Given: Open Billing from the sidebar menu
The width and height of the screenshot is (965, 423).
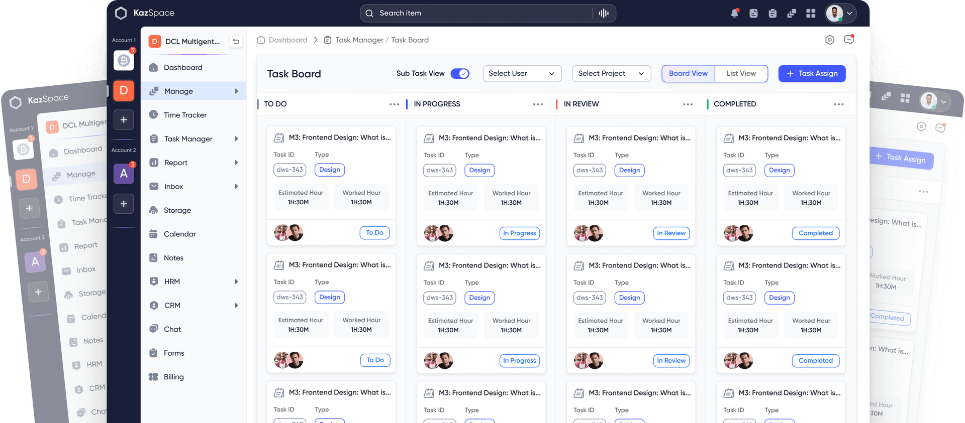Looking at the screenshot, I should [x=173, y=377].
